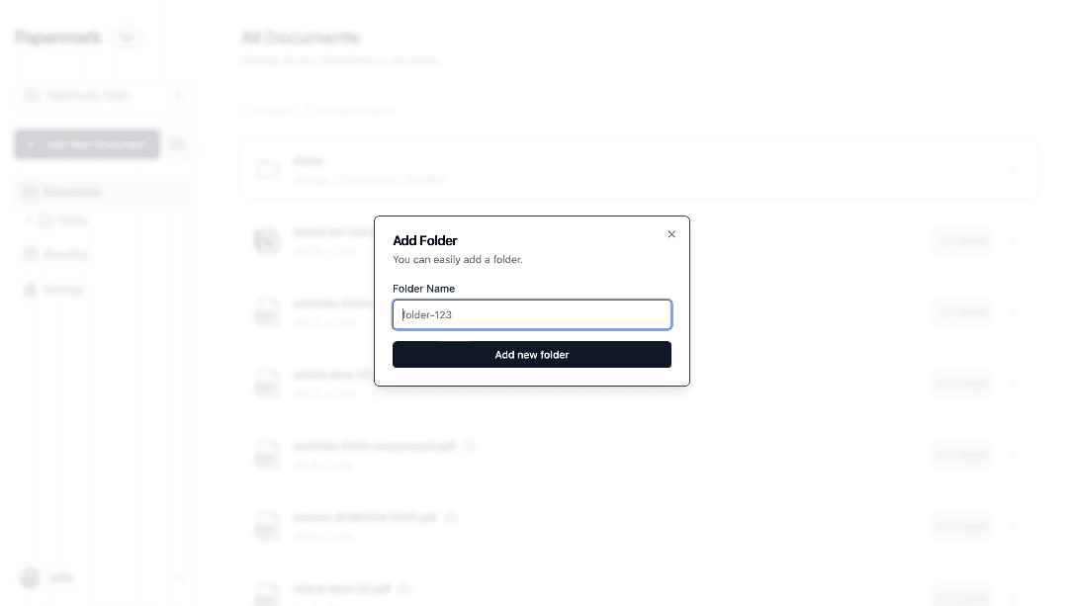This screenshot has width=1068, height=606.
Task: Open search from the icon beside Add New Document
Action: tap(178, 143)
